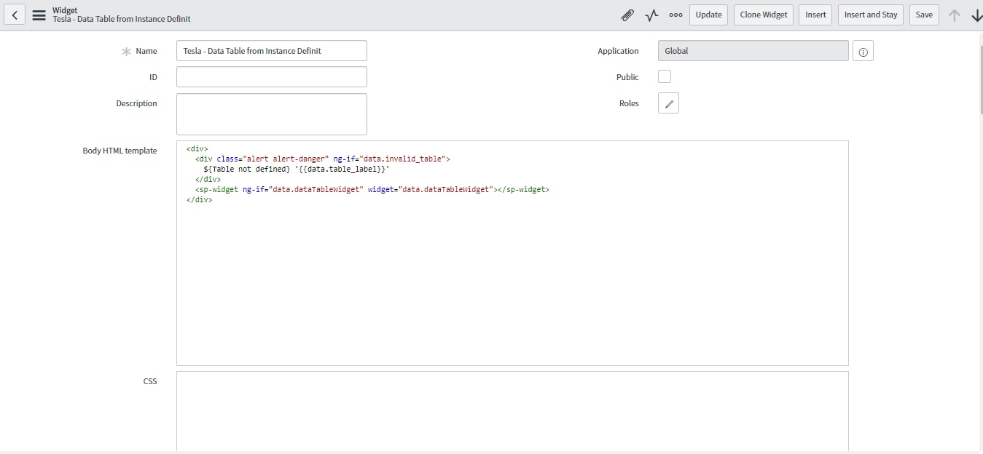The height and width of the screenshot is (454, 983).
Task: Click inside the Description text area
Action: (271, 113)
